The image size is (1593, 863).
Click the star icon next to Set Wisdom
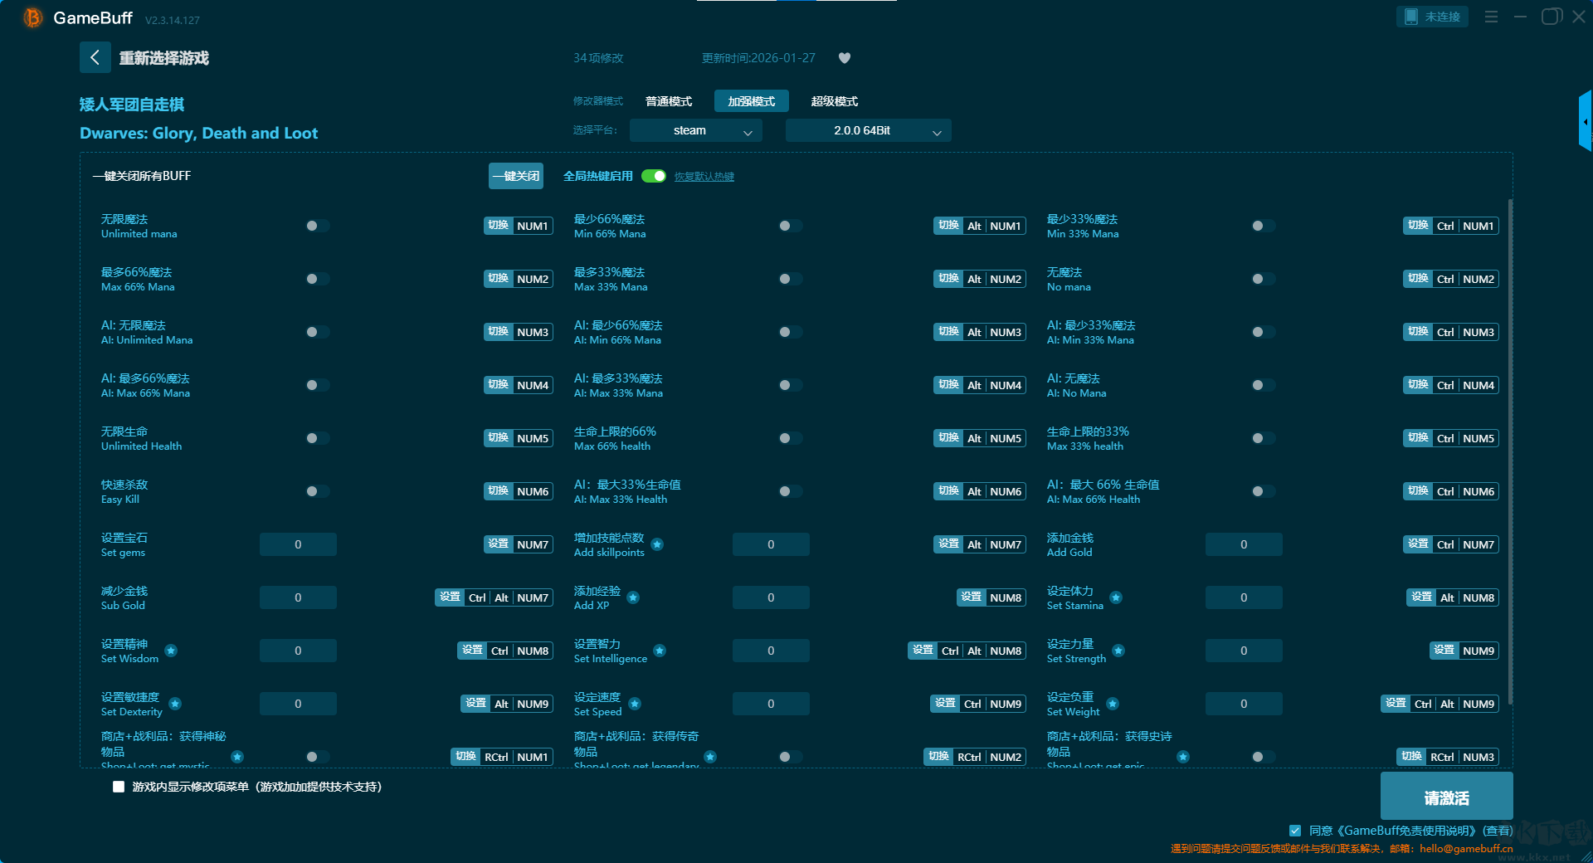click(x=171, y=651)
